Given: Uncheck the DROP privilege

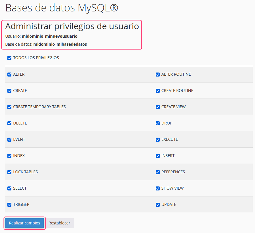Looking at the screenshot, I should pos(158,123).
